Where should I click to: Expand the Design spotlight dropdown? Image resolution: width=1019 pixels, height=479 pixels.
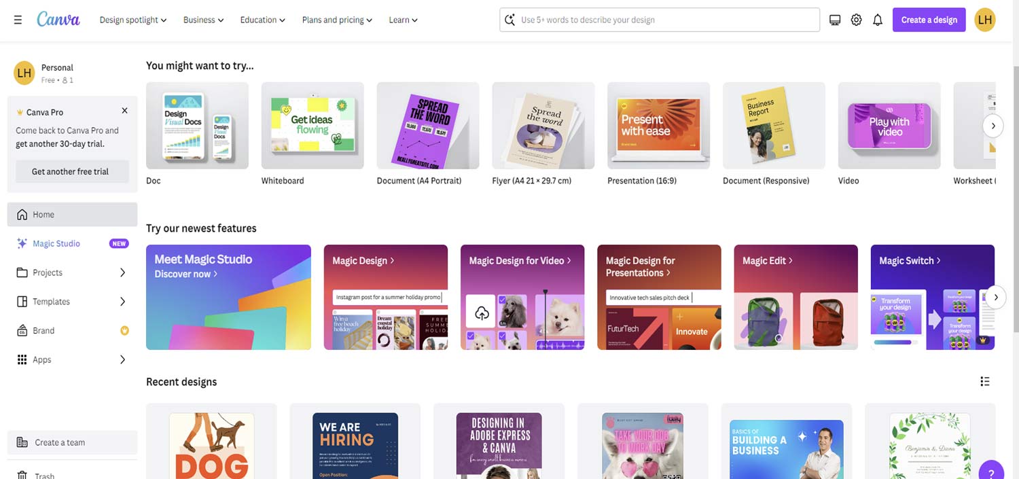point(133,20)
